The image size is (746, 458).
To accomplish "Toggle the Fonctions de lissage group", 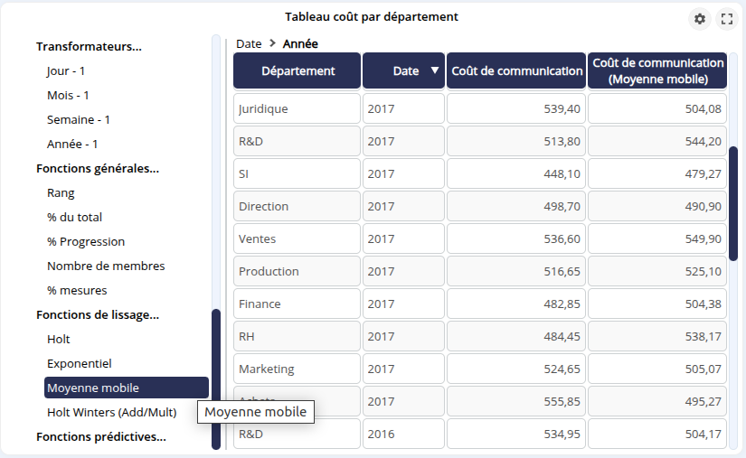I will [x=97, y=314].
